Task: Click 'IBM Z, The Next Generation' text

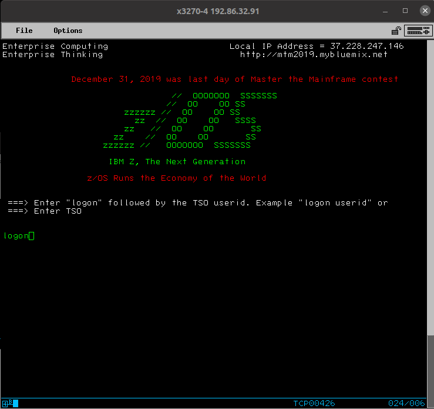Action: click(x=177, y=162)
